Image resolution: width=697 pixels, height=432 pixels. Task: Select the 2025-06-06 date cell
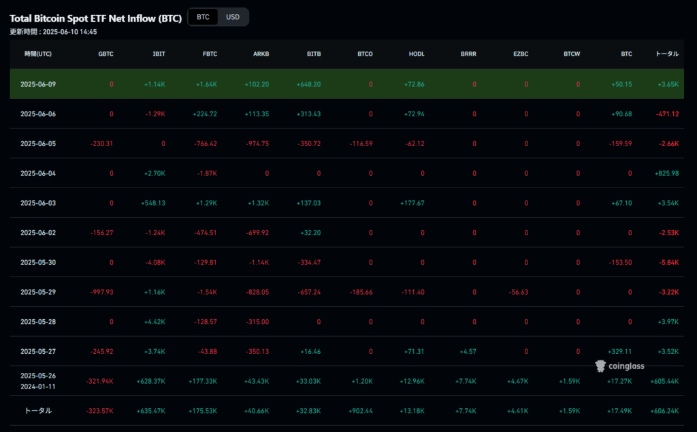[38, 114]
